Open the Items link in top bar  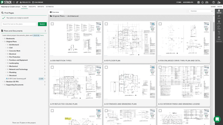(x=179, y=2)
